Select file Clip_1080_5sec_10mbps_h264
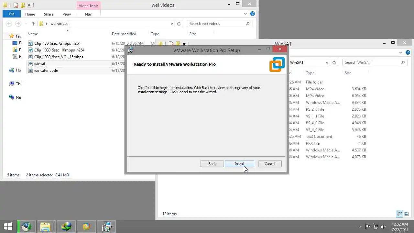This screenshot has height=233, width=414. point(59,50)
